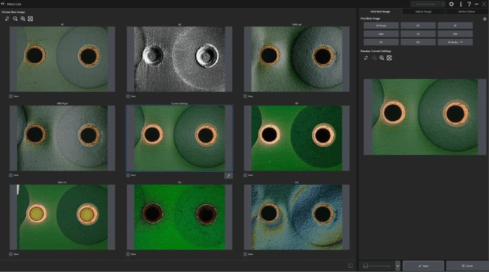Click zoom out icon above image grid
The width and height of the screenshot is (489, 272).
15,18
